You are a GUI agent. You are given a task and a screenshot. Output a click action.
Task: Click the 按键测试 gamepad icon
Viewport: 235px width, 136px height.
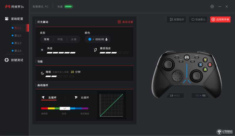coord(6,60)
